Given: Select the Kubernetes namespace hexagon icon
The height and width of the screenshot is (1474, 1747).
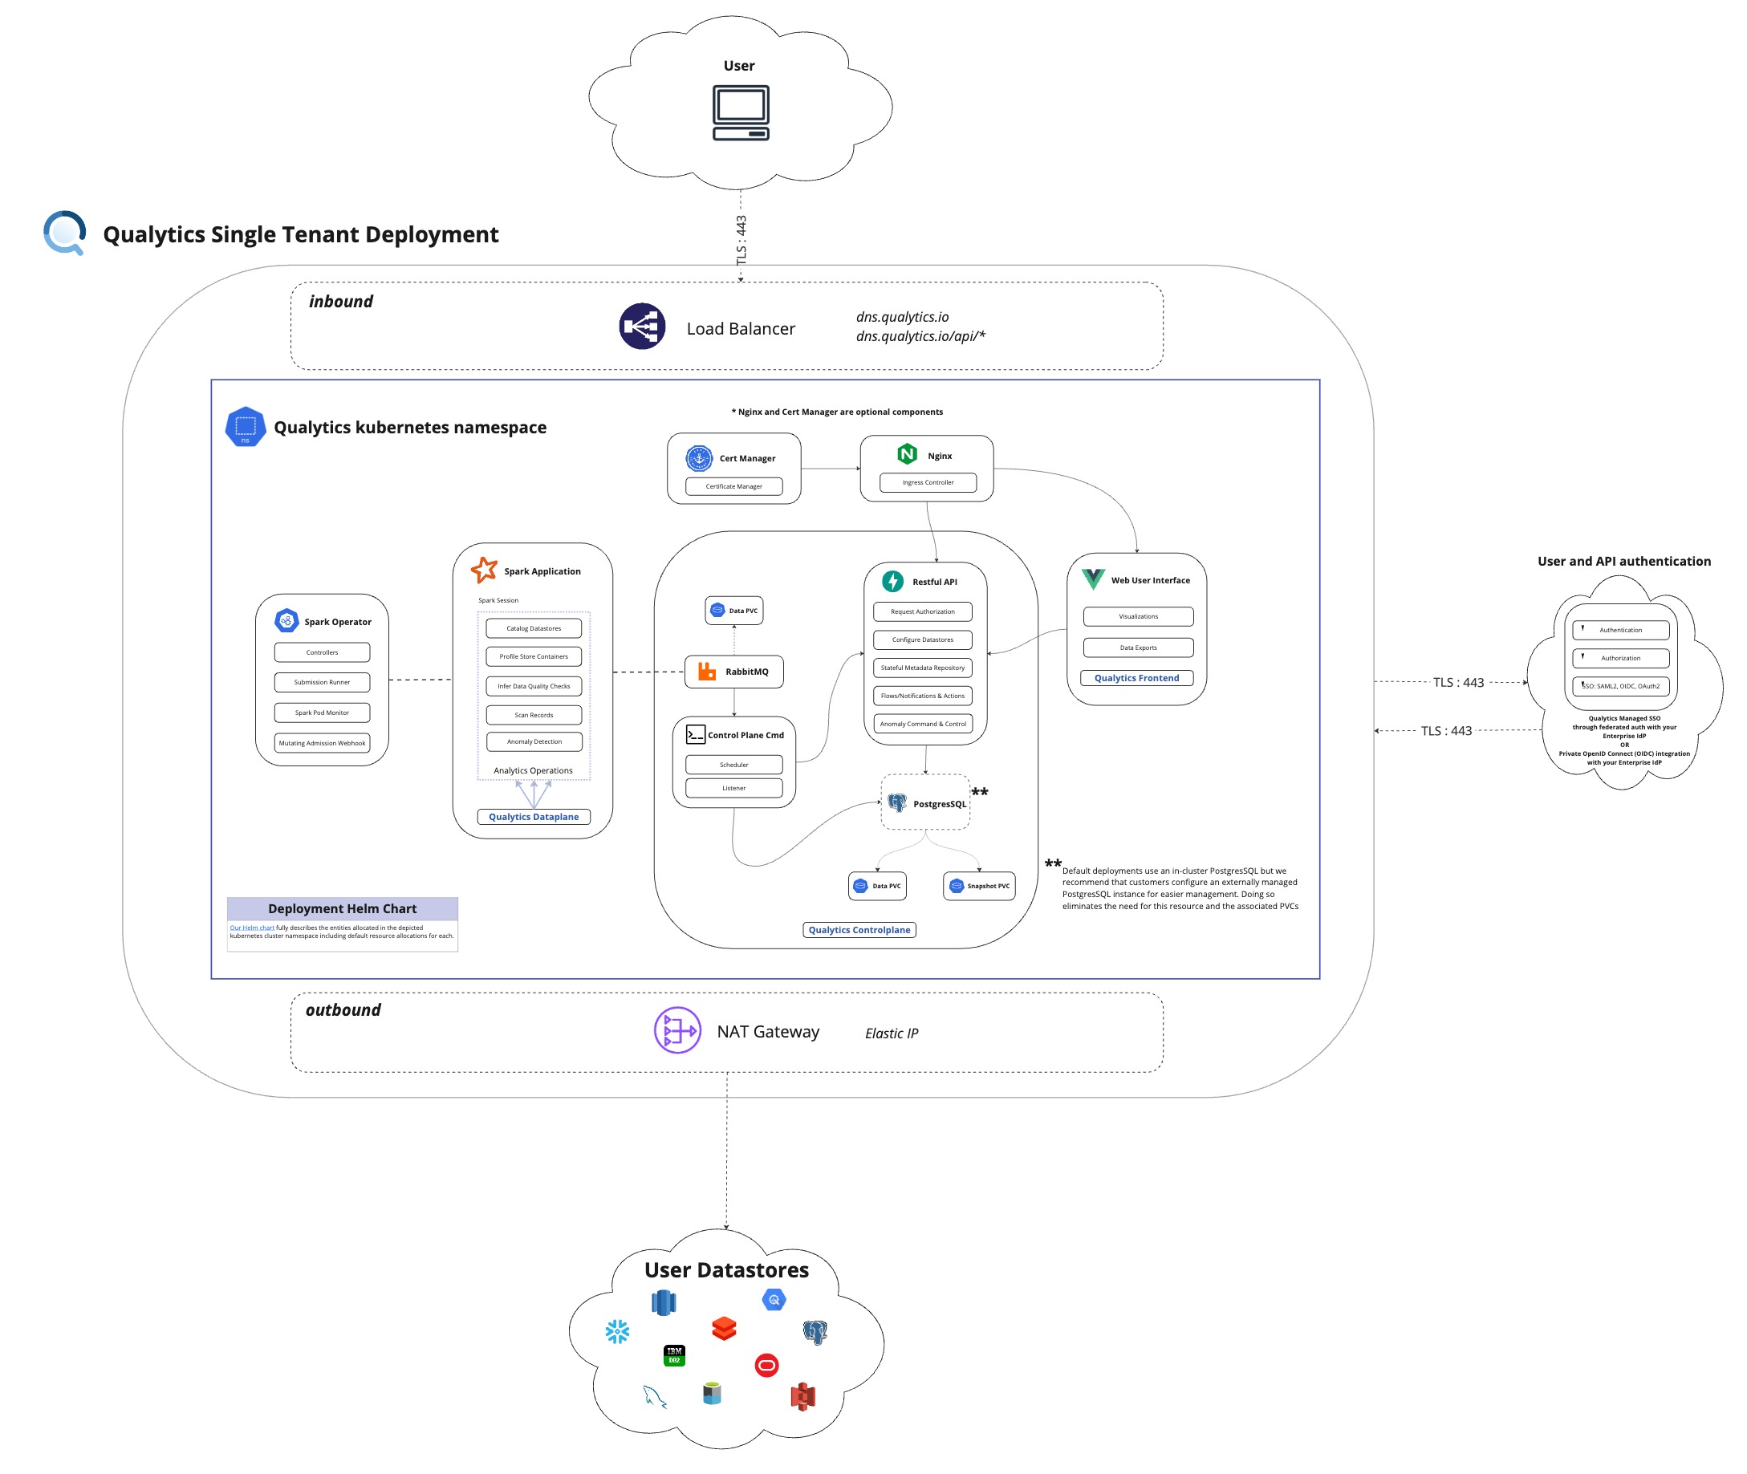Looking at the screenshot, I should [x=246, y=426].
